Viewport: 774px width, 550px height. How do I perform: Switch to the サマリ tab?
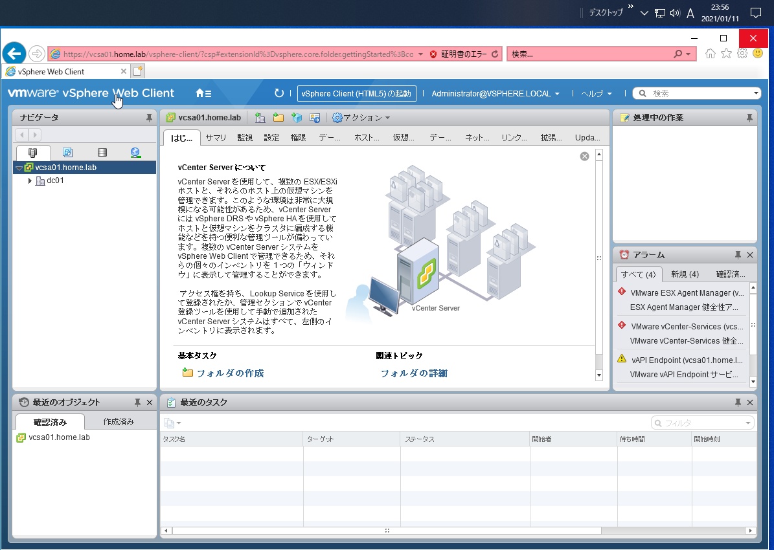[216, 138]
